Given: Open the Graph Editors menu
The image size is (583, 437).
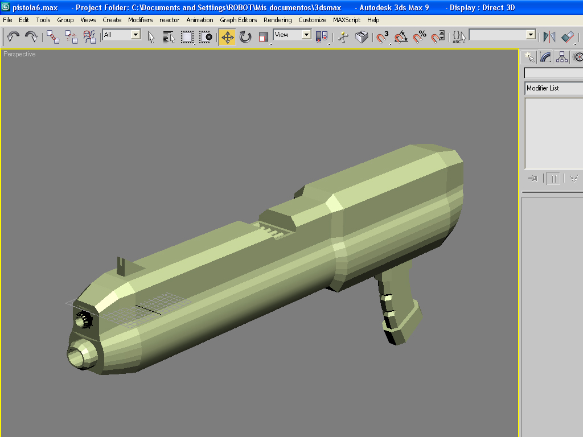Looking at the screenshot, I should (x=239, y=20).
